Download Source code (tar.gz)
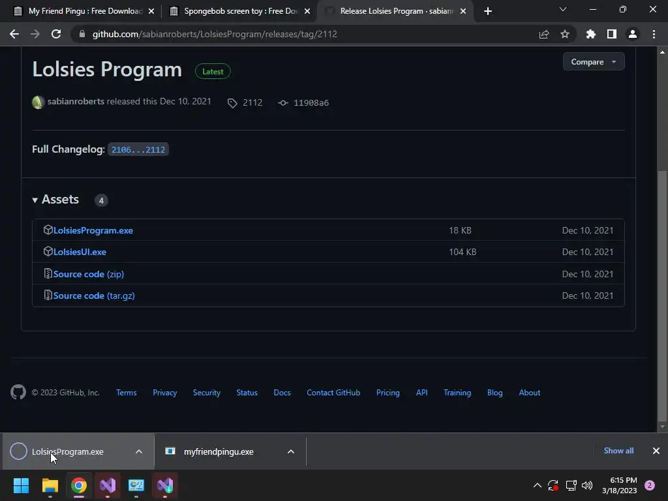The height and width of the screenshot is (501, 668). point(94,296)
